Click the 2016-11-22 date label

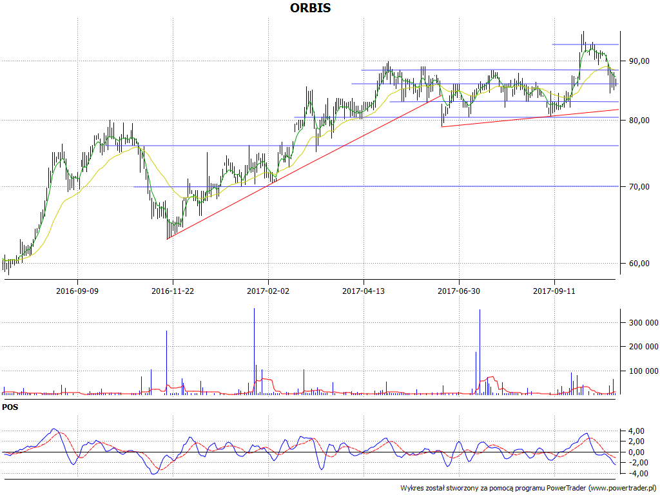pos(173,291)
